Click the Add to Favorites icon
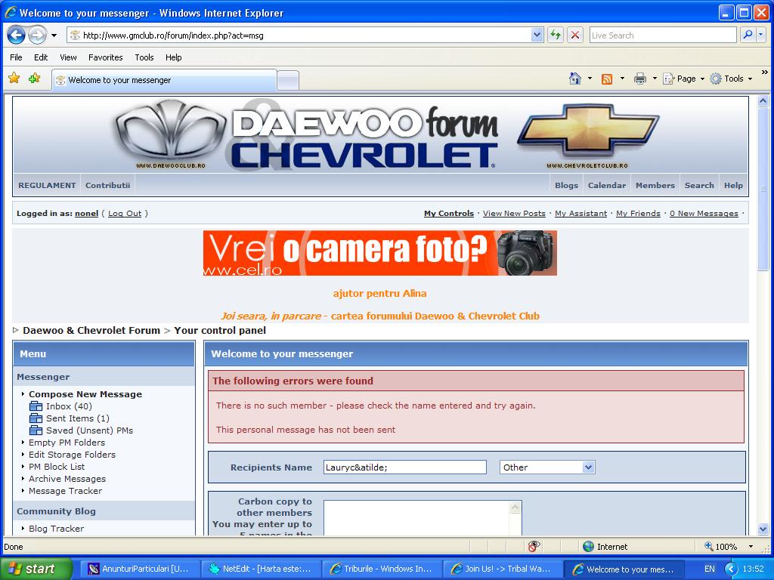The height and width of the screenshot is (580, 774). (34, 78)
